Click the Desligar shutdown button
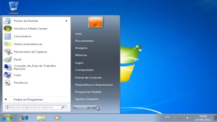The height and width of the screenshot is (122, 217). point(82,107)
